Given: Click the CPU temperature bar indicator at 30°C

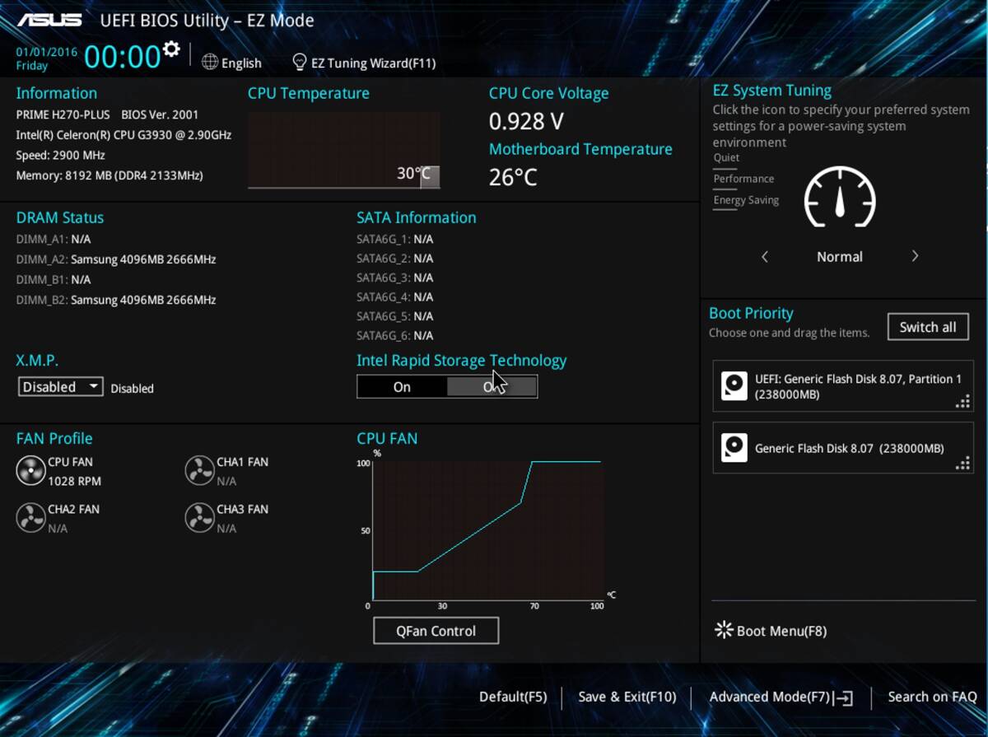Looking at the screenshot, I should pos(430,176).
